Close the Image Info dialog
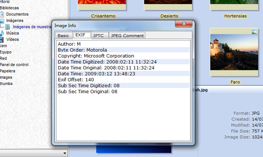Viewport: 263px width, 157px height. (184, 24)
